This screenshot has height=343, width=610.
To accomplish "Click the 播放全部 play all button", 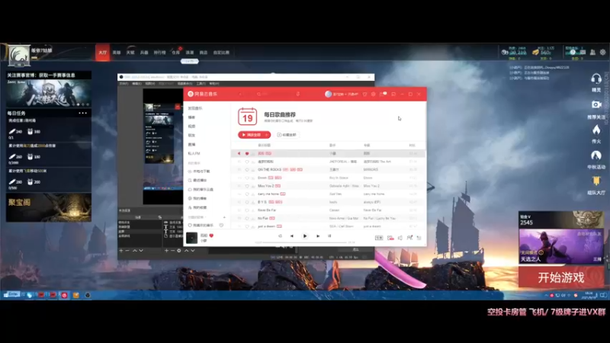I will [251, 135].
